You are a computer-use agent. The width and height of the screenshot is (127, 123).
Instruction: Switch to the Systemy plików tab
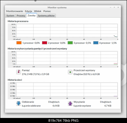point(46,16)
